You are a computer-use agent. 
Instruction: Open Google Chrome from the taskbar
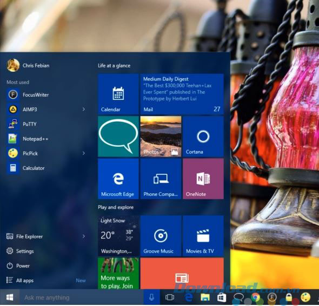255,297
